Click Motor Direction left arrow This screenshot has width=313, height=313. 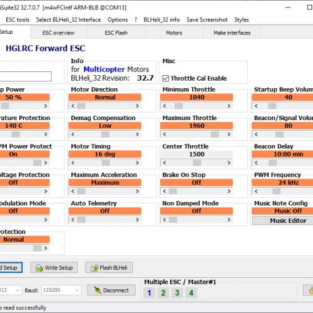click(73, 106)
